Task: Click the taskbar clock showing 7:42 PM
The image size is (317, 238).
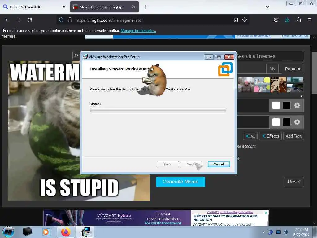Action: 301,232
